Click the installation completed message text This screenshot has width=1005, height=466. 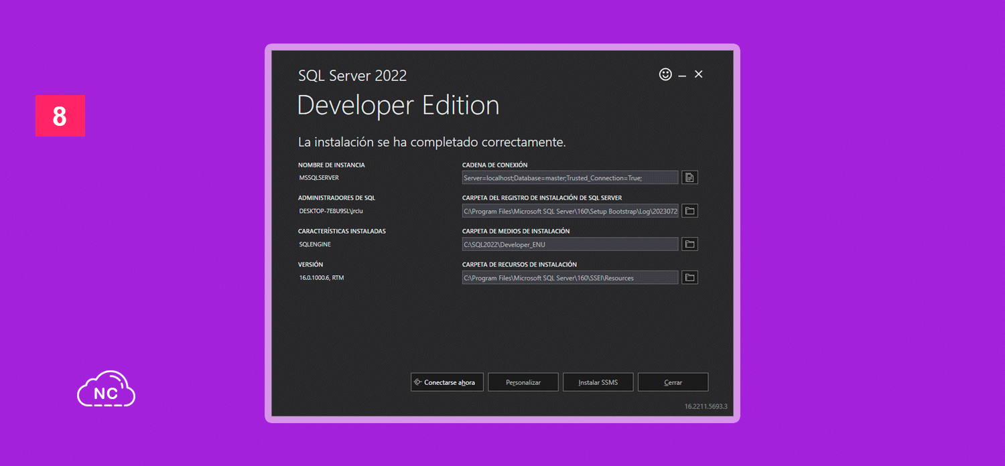click(x=432, y=143)
